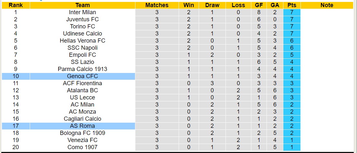357x153 pixels.
Task: Select the highlighted Genoa CFC row
Action: pos(82,76)
